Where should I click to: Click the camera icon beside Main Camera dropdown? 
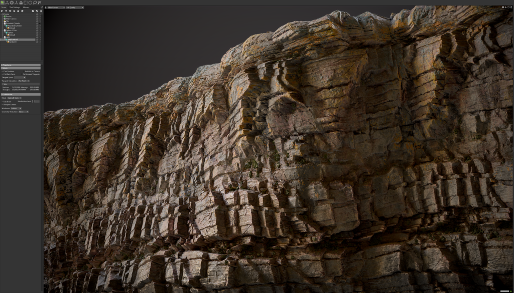pyautogui.click(x=46, y=8)
